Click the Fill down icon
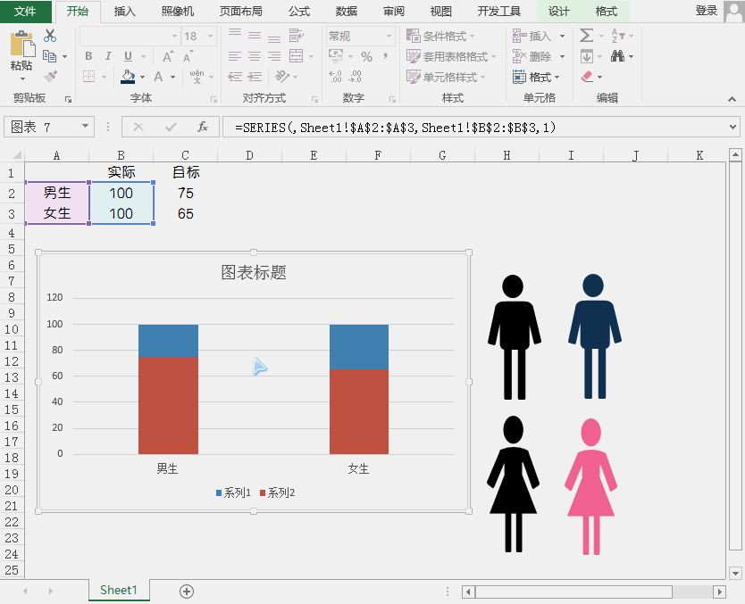The image size is (745, 604). (586, 56)
